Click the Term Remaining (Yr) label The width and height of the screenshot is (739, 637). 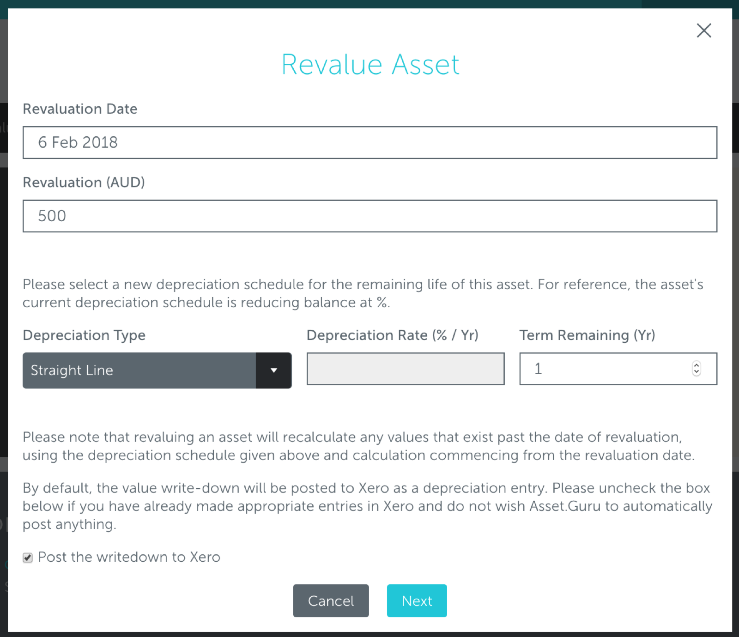(x=588, y=335)
